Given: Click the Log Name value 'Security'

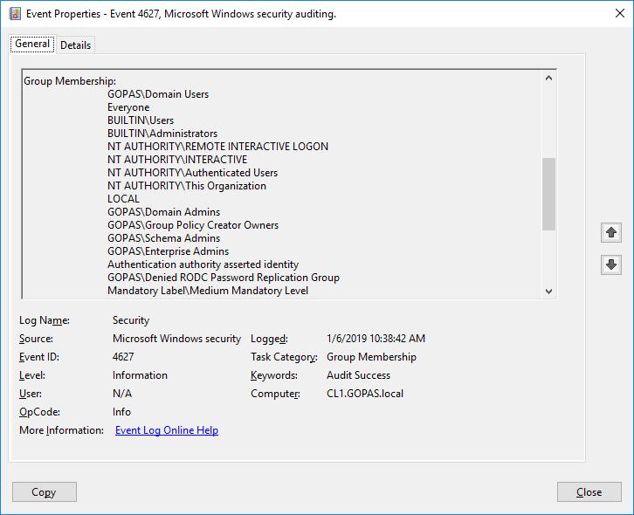Looking at the screenshot, I should click(x=131, y=320).
